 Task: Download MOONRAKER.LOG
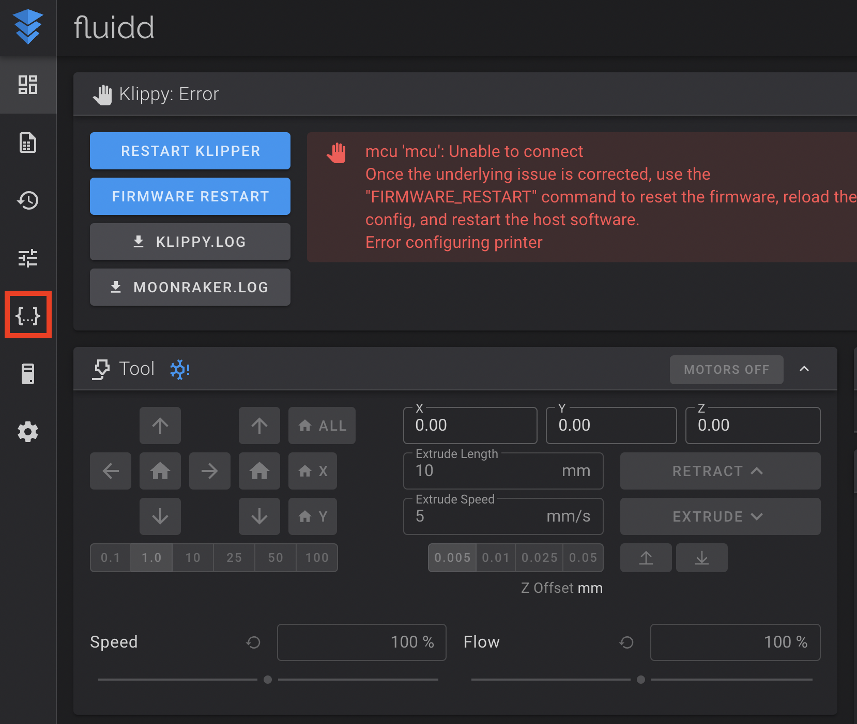190,287
